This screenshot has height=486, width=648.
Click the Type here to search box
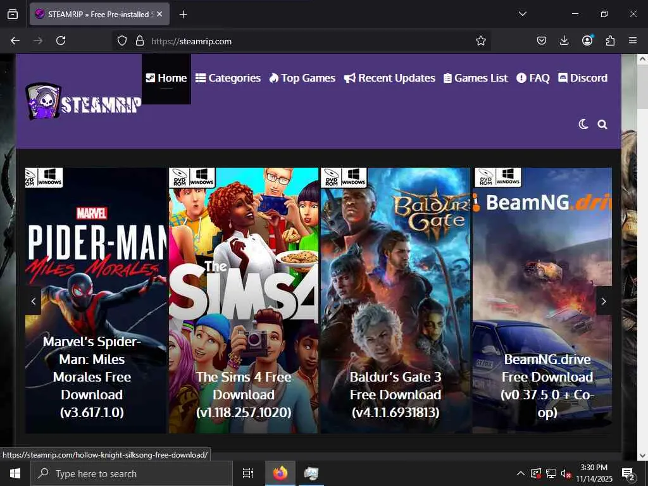(x=132, y=473)
